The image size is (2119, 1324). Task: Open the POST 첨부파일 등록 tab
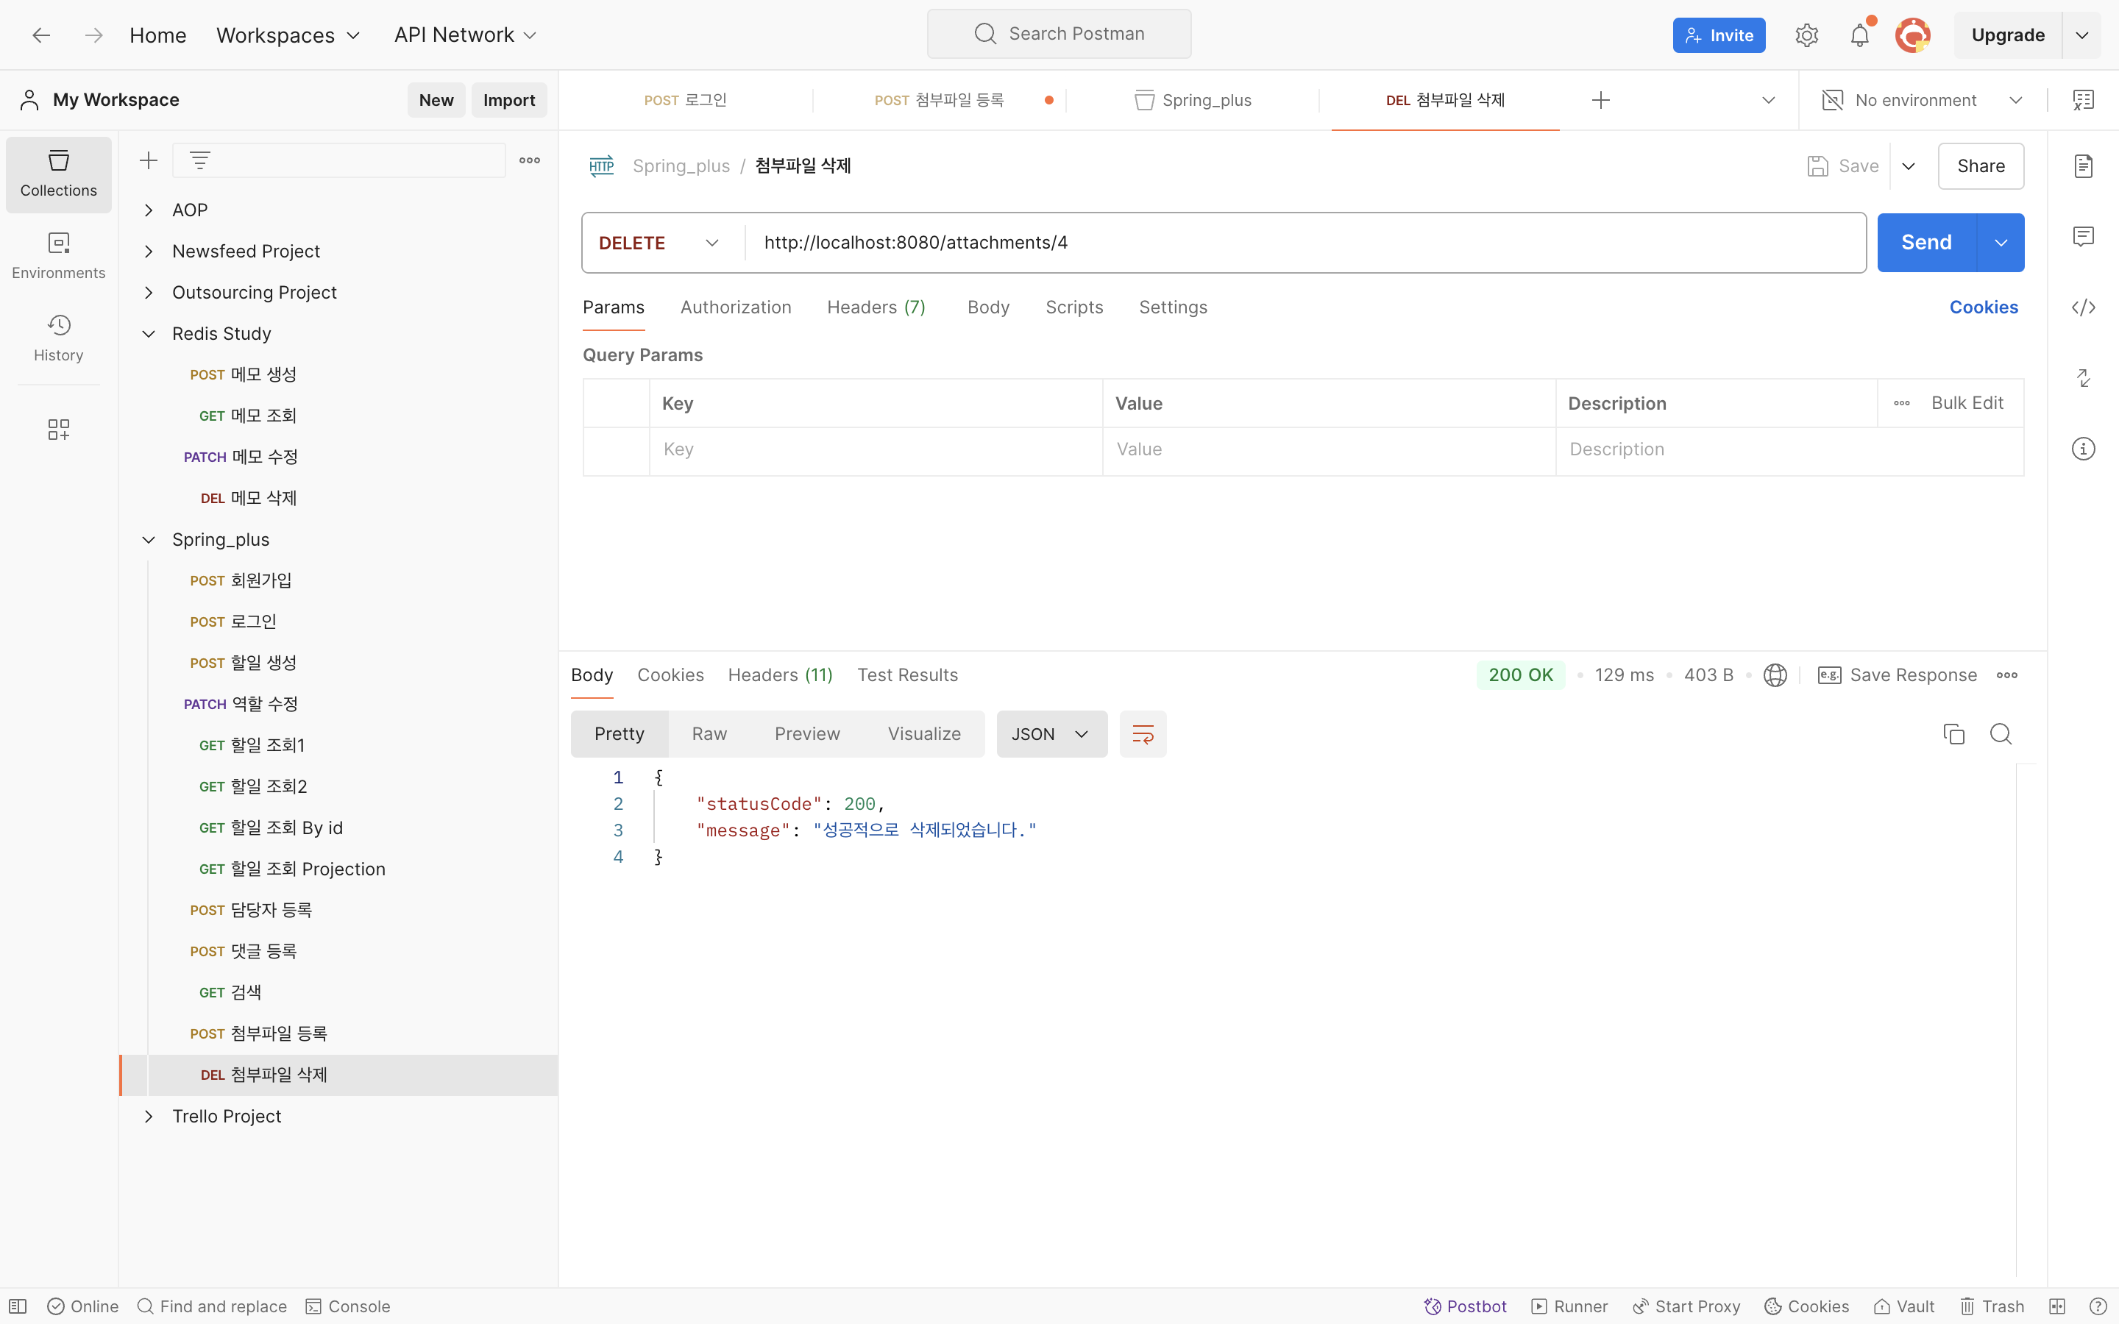point(939,100)
